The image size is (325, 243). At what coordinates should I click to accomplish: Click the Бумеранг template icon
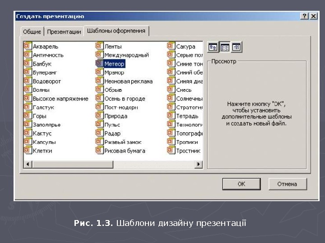(28, 72)
